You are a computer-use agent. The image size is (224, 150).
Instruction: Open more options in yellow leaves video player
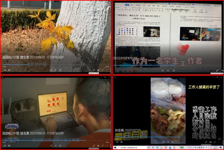click(107, 70)
